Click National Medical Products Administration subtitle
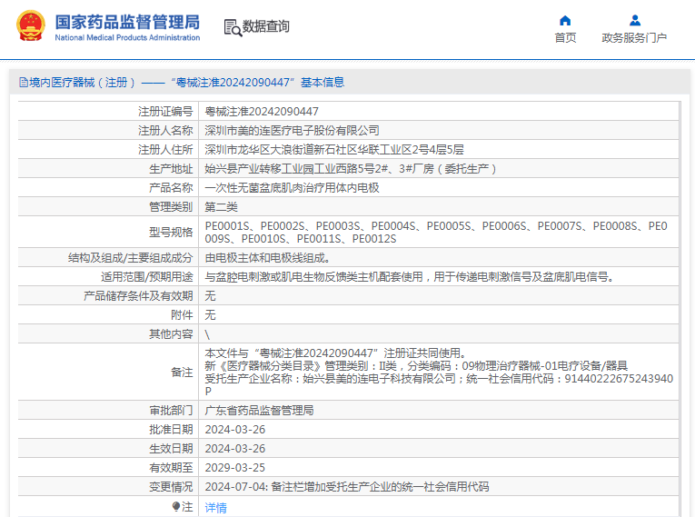The width and height of the screenshot is (695, 517). (x=127, y=37)
